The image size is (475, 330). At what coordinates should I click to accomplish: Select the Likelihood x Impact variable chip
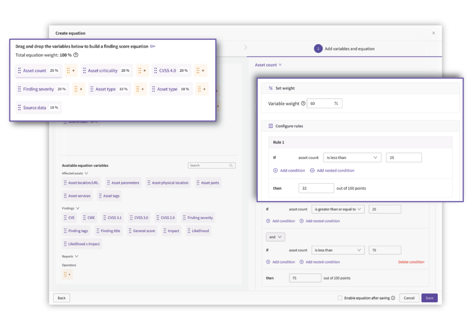pos(82,244)
